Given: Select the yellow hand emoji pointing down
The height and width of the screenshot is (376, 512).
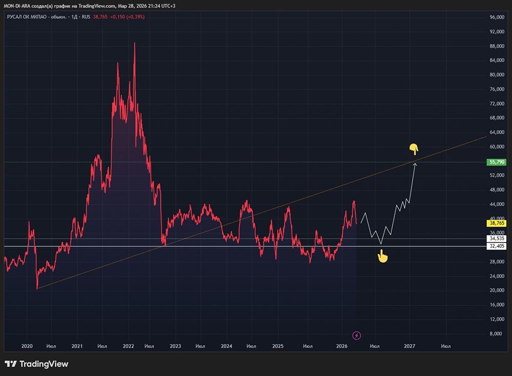Looking at the screenshot, I should point(414,149).
